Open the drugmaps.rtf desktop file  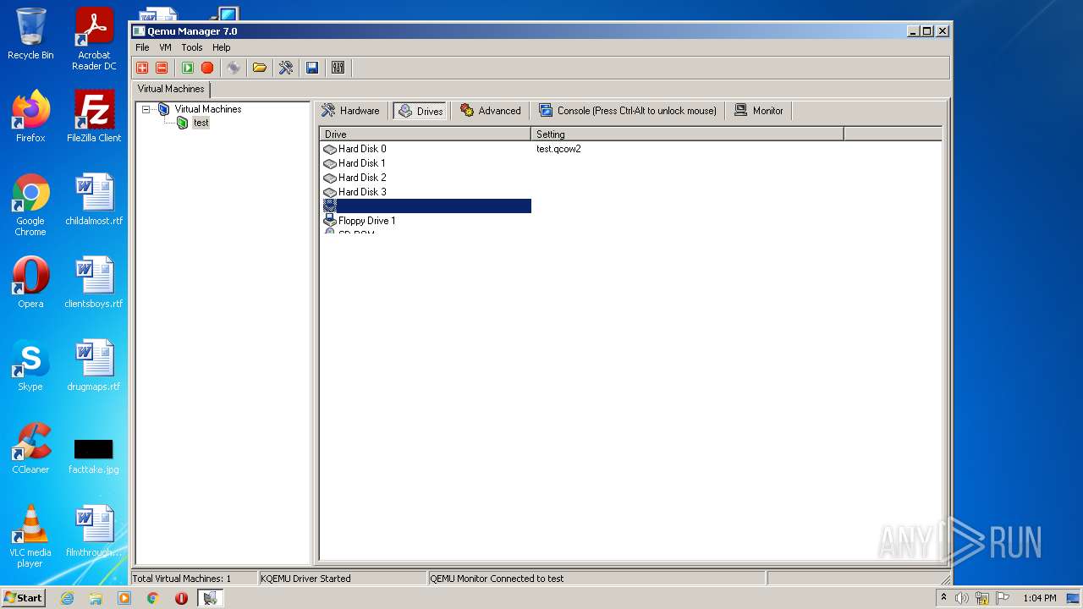click(x=94, y=365)
